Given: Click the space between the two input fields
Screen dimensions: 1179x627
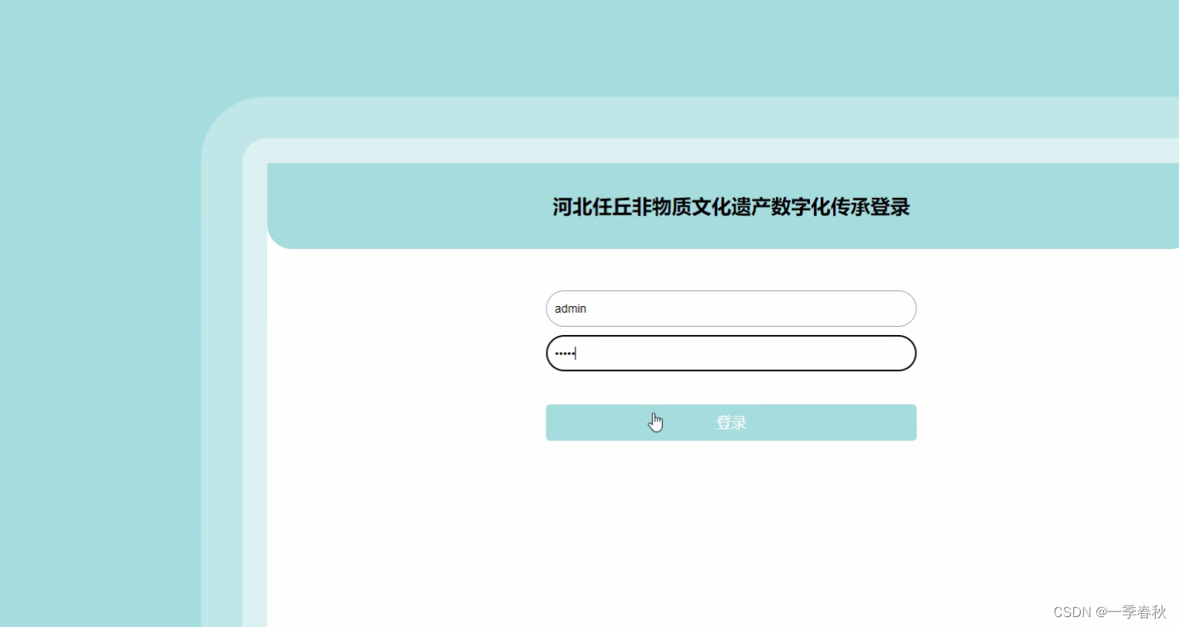Looking at the screenshot, I should [x=731, y=330].
